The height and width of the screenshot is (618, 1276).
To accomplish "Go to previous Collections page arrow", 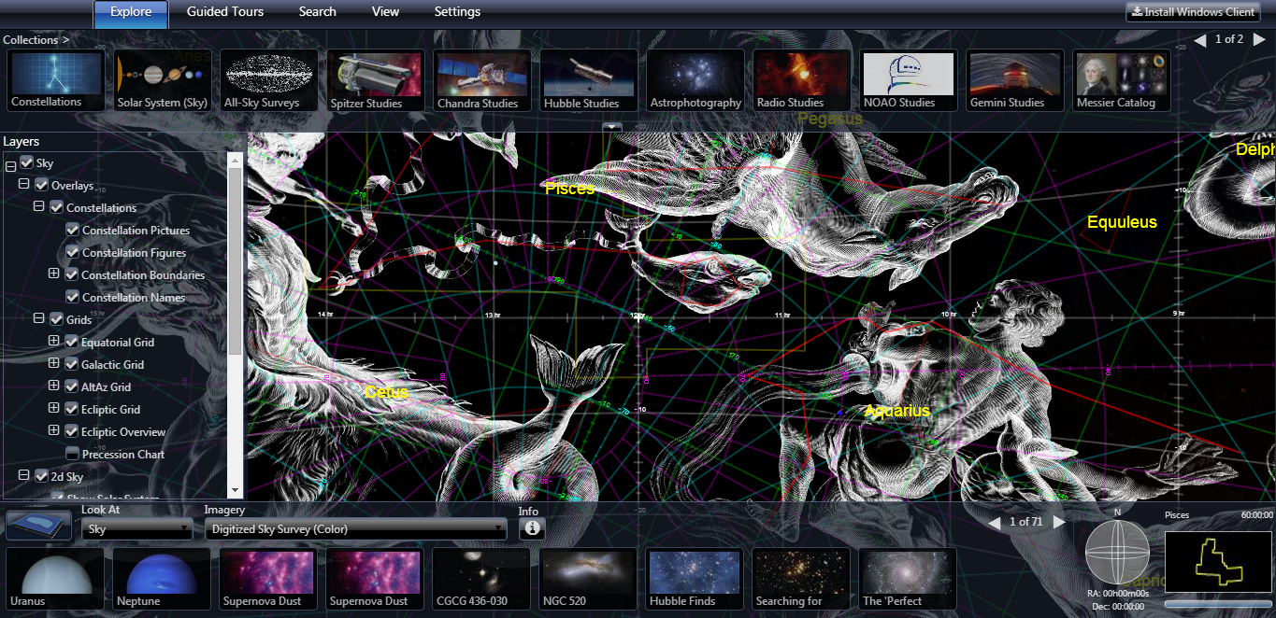I will click(1200, 39).
